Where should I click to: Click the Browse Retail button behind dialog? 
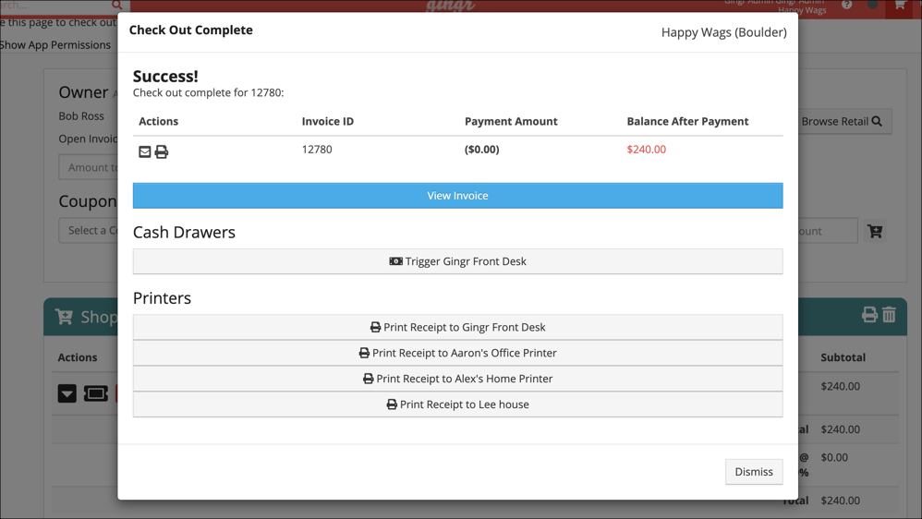(844, 121)
